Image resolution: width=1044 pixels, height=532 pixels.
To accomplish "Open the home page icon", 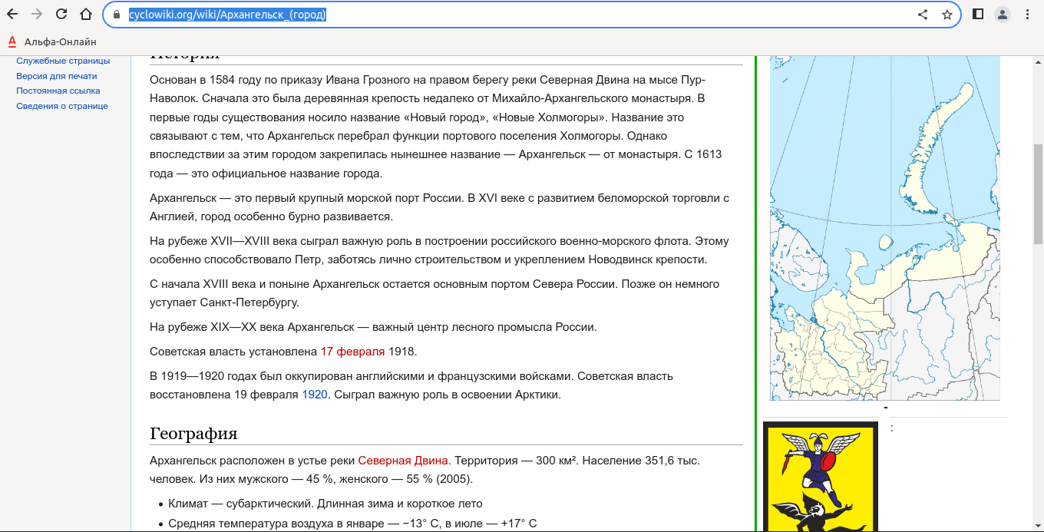I will [x=87, y=14].
